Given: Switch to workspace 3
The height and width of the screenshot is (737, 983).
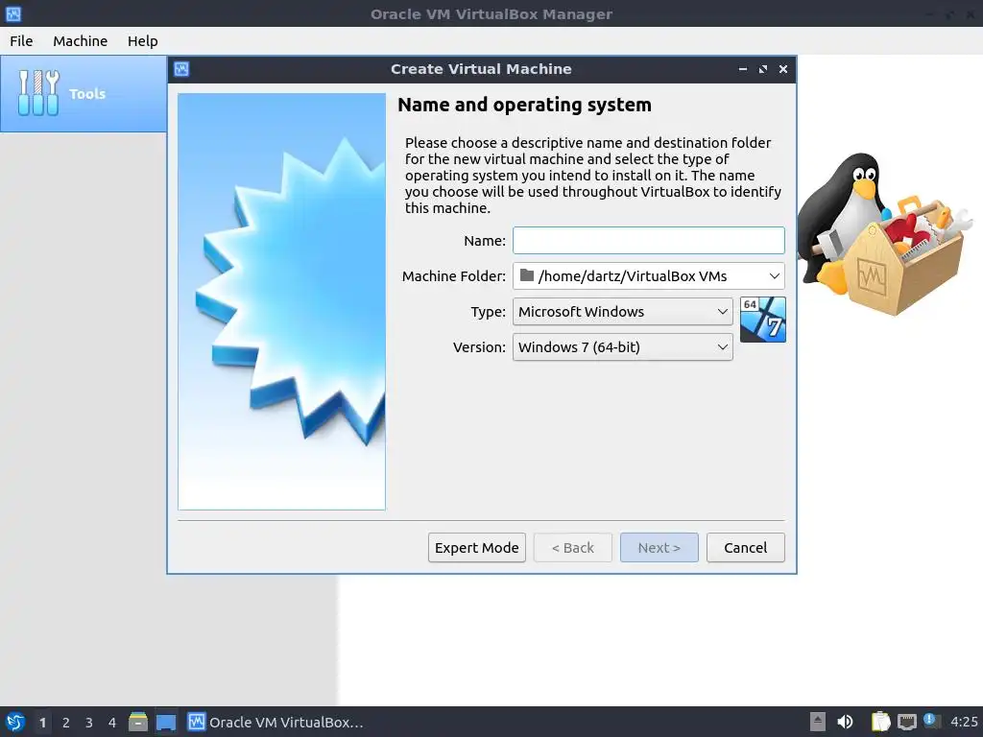Looking at the screenshot, I should 89,722.
